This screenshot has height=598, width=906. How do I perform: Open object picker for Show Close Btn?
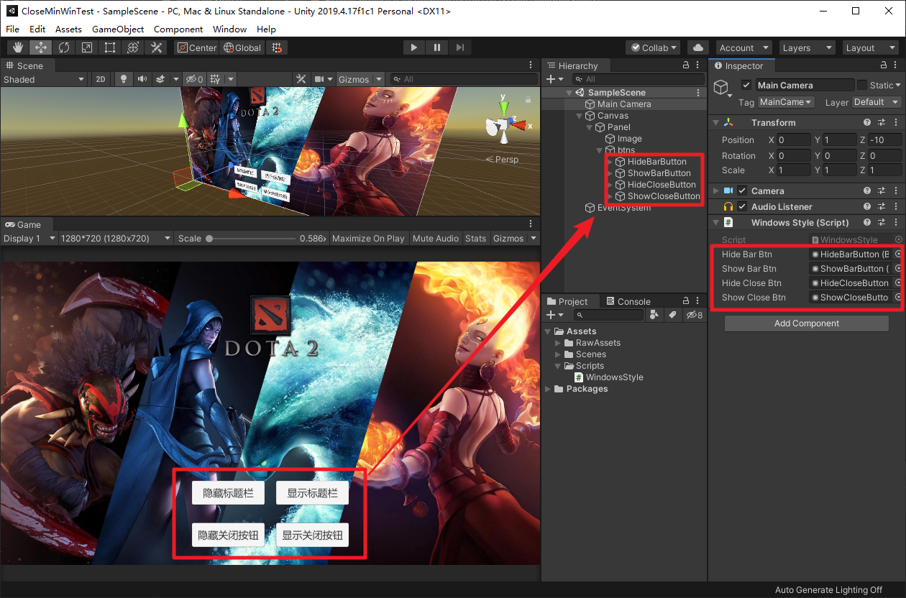(898, 298)
